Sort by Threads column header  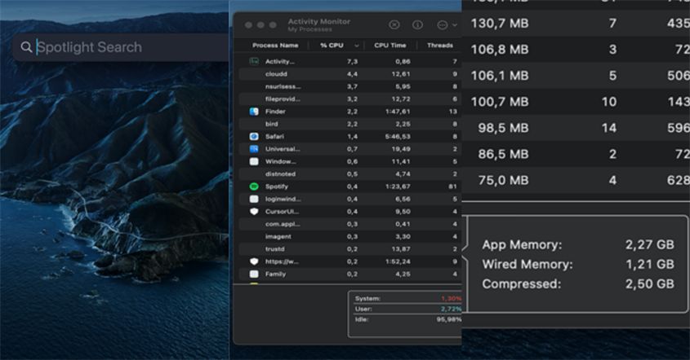[440, 46]
